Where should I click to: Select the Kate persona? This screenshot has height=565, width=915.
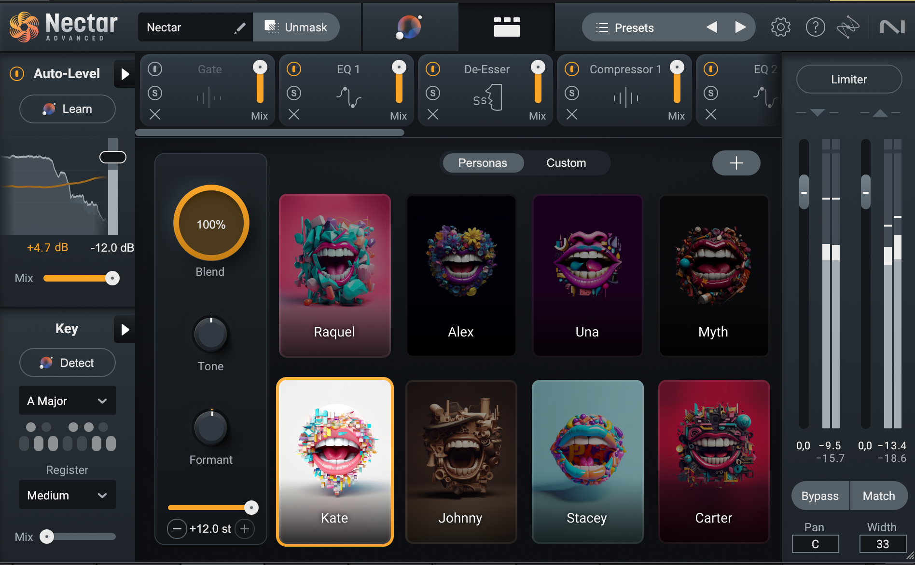coord(334,461)
